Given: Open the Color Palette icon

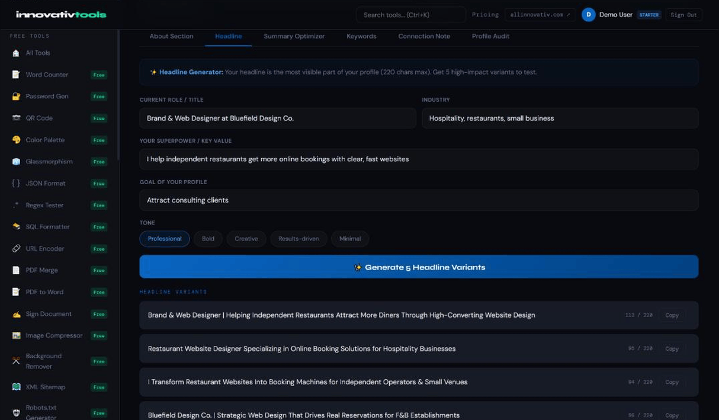Looking at the screenshot, I should click(16, 140).
